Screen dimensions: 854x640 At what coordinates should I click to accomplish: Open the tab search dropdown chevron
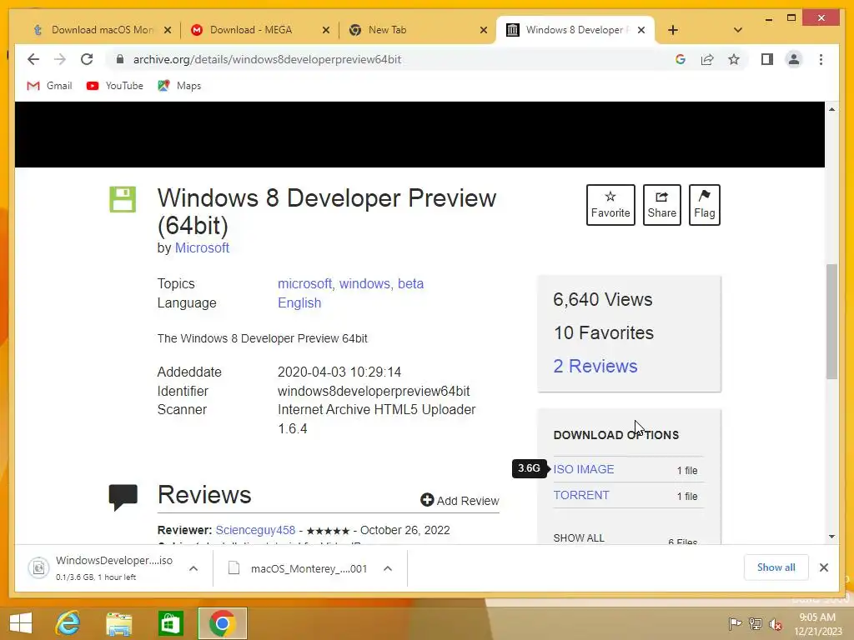[x=737, y=30]
